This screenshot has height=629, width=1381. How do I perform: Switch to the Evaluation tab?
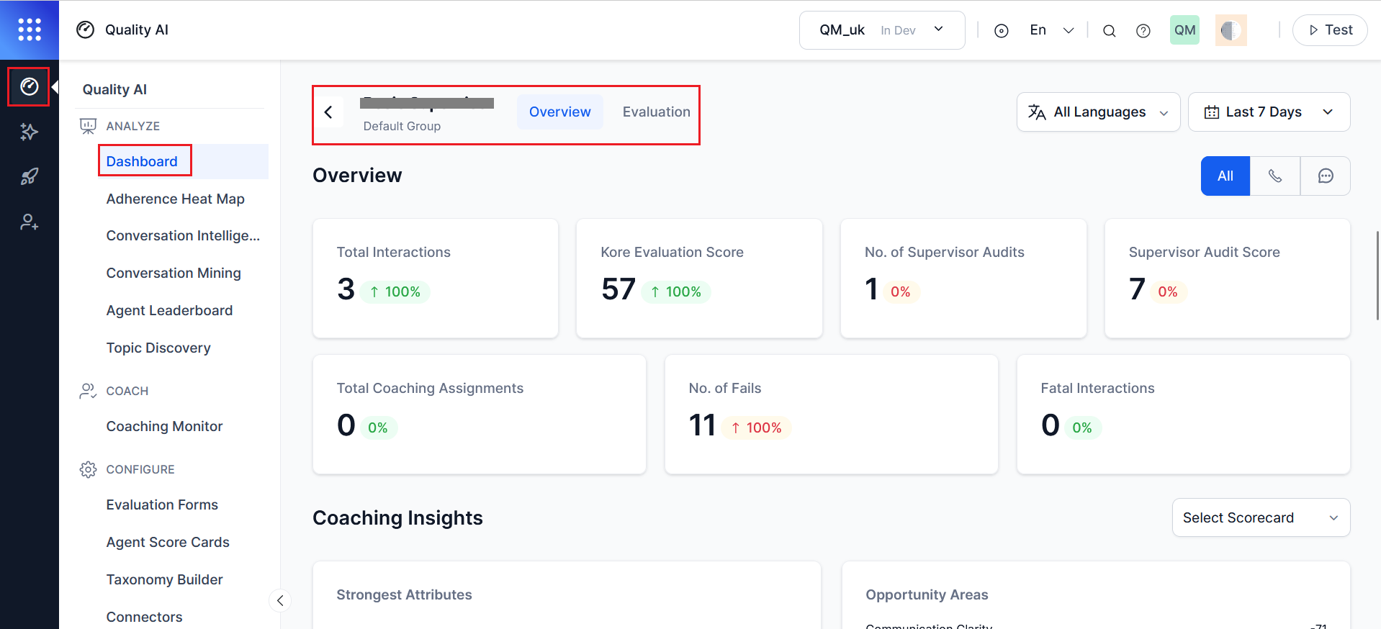click(x=656, y=112)
